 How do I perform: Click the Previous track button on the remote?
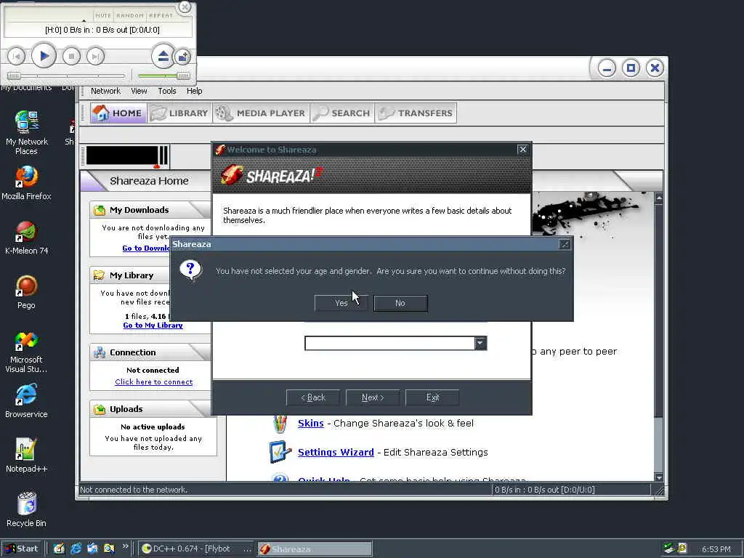[16, 57]
